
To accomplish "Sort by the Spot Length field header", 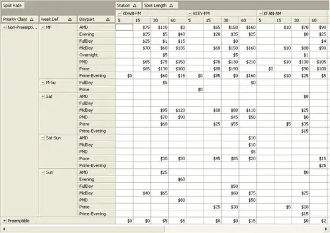I will tap(160, 6).
